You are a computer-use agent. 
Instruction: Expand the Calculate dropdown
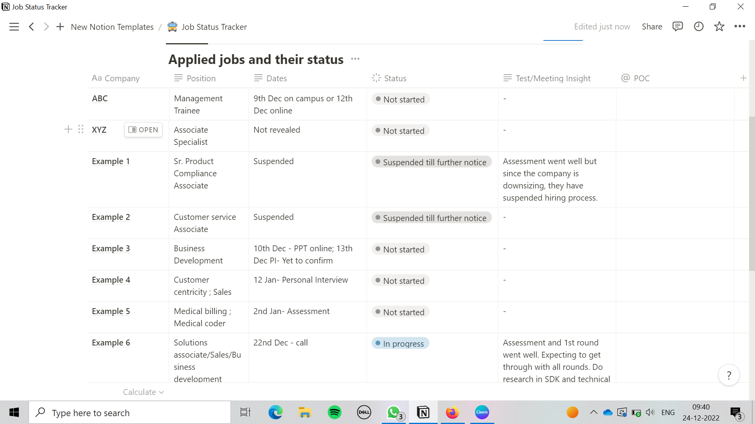pyautogui.click(x=143, y=392)
